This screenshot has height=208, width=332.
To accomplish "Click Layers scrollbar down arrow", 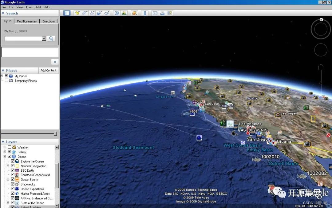I will [57, 206].
